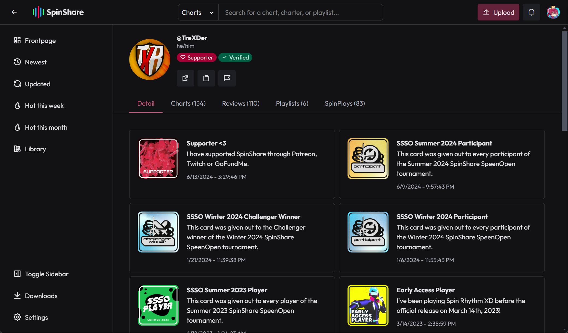
Task: Expand the Charts search type dropdown
Action: (198, 13)
